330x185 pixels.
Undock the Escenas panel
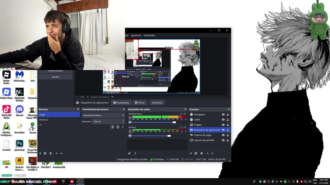coord(78,109)
